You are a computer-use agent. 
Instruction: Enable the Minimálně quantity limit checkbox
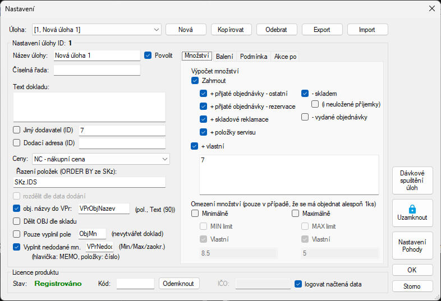click(x=195, y=214)
